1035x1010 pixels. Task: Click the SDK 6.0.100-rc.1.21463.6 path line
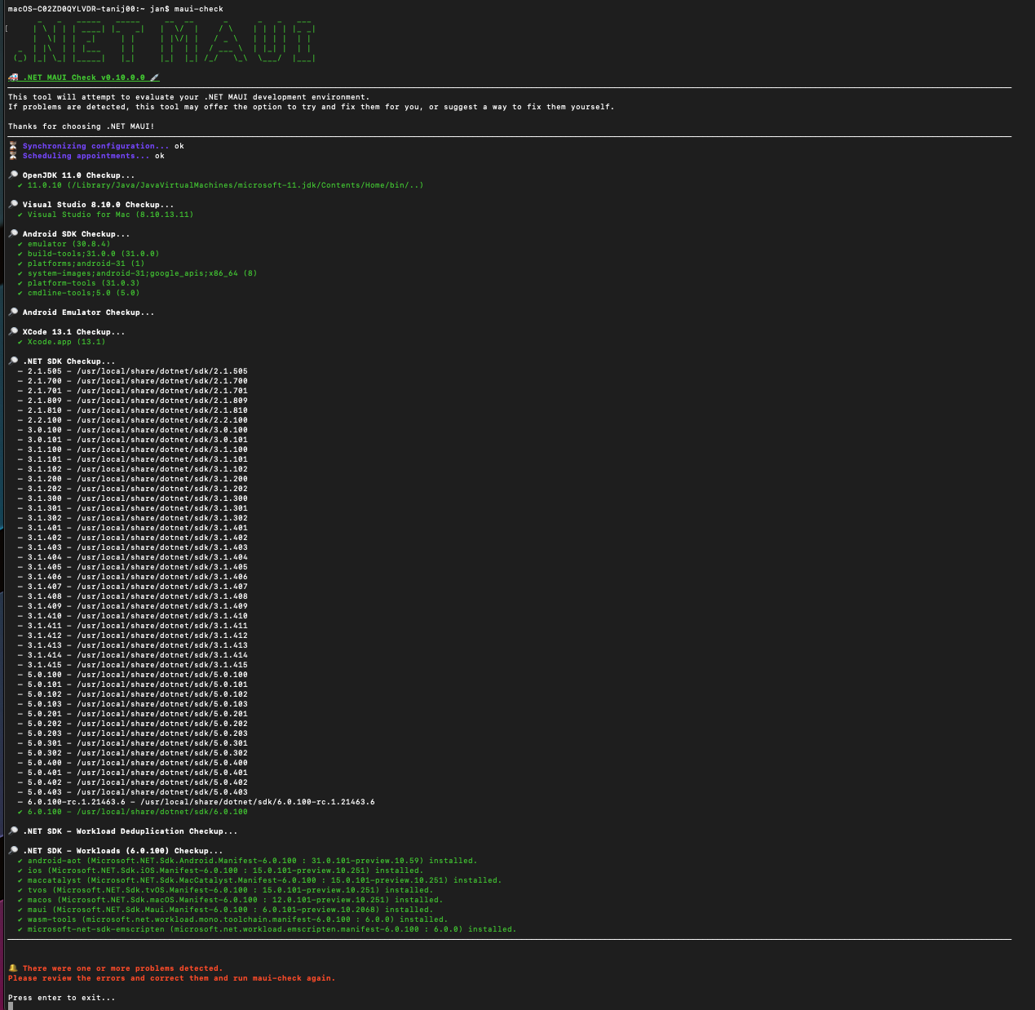[197, 802]
